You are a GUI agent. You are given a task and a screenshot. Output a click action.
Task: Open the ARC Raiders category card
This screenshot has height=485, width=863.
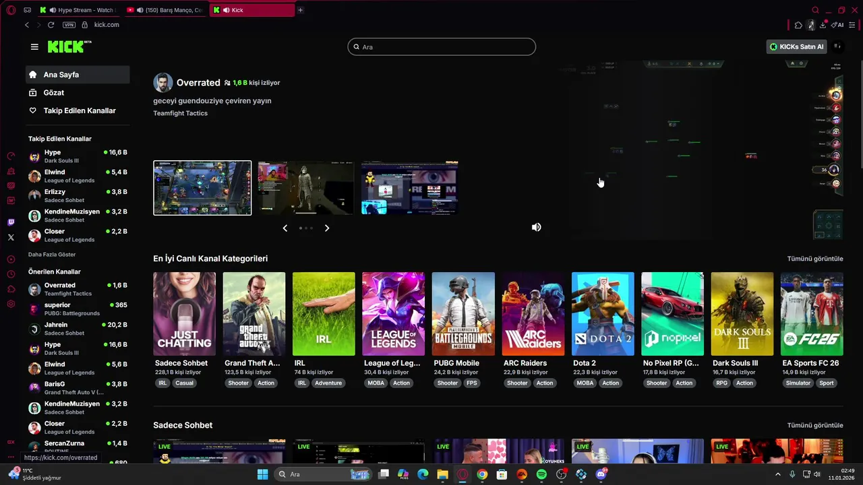(x=533, y=314)
